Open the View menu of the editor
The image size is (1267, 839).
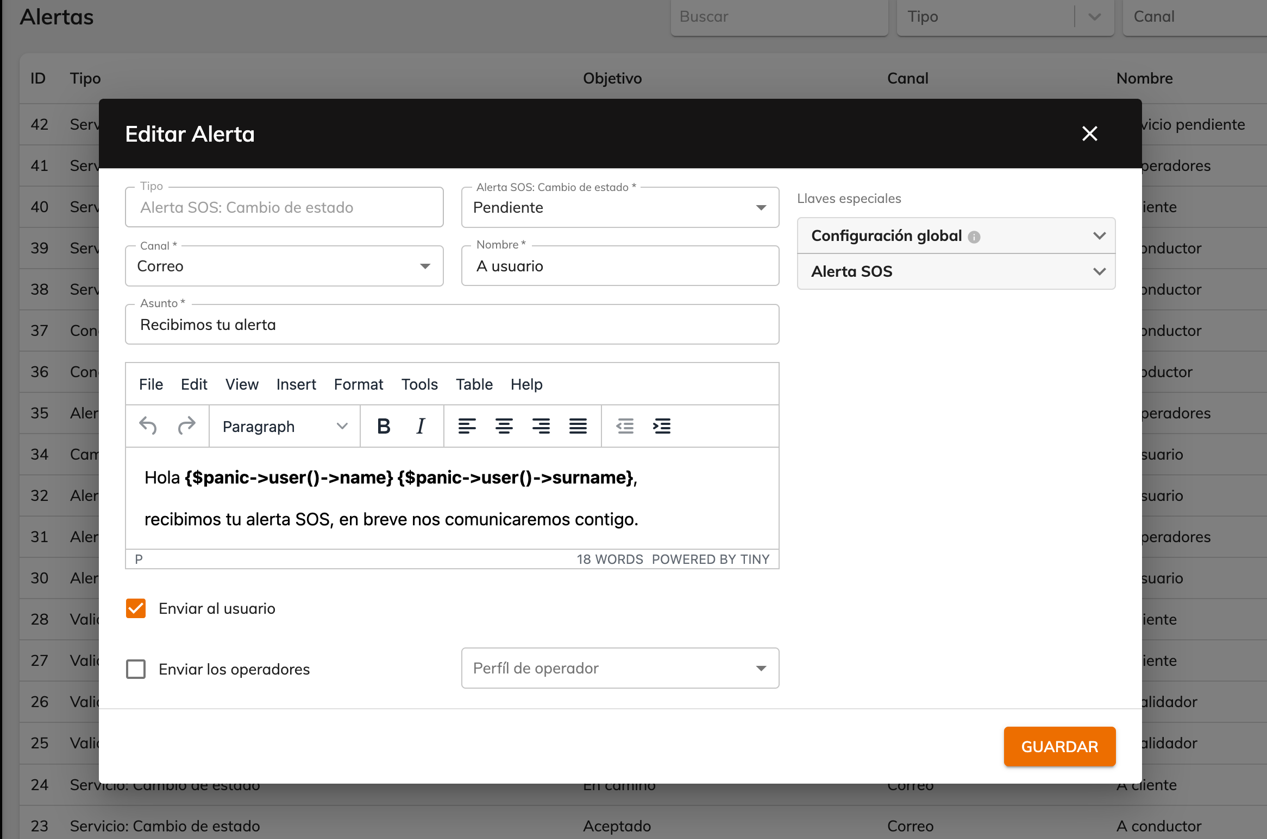coord(242,384)
